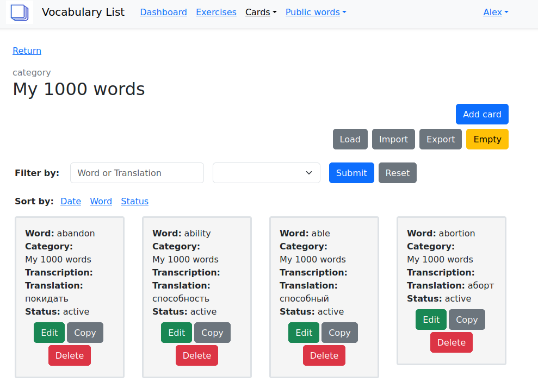Export the card category
This screenshot has height=388, width=538.
pos(440,139)
